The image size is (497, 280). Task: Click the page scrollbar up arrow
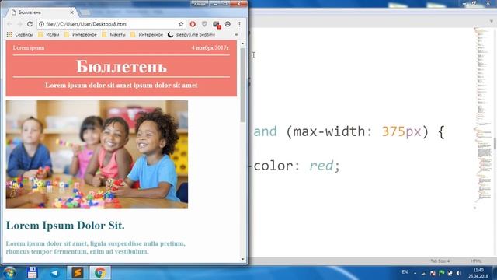tap(243, 44)
